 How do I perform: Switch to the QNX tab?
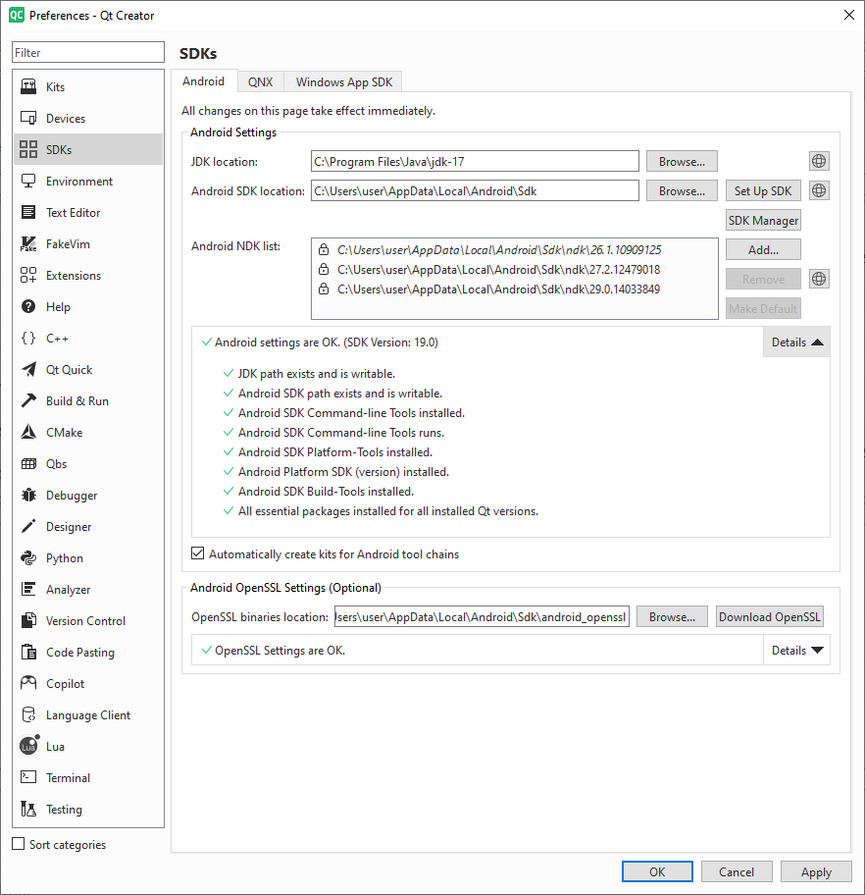[x=260, y=82]
